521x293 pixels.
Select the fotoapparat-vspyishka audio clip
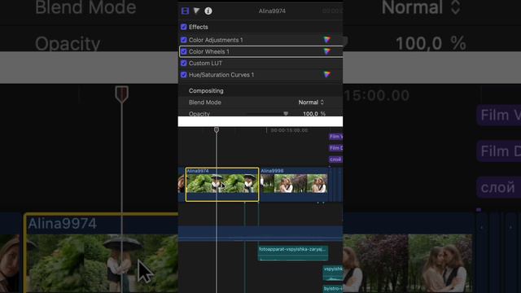[293, 253]
